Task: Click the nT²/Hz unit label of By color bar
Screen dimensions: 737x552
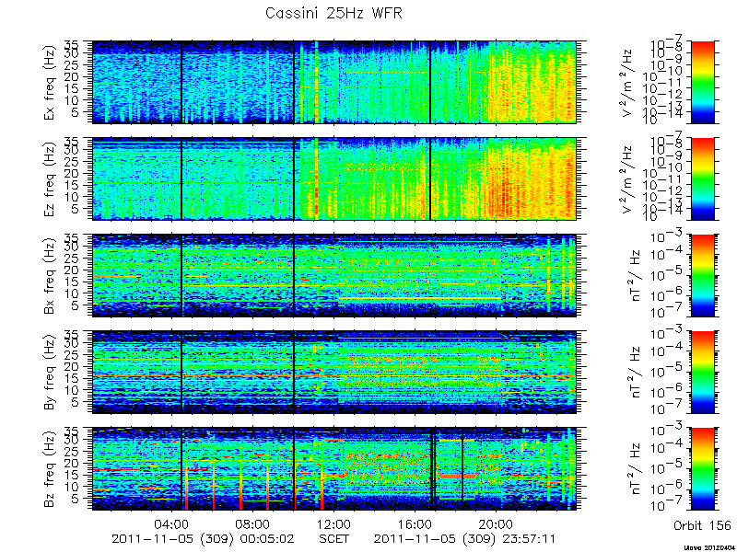Action: coord(636,373)
